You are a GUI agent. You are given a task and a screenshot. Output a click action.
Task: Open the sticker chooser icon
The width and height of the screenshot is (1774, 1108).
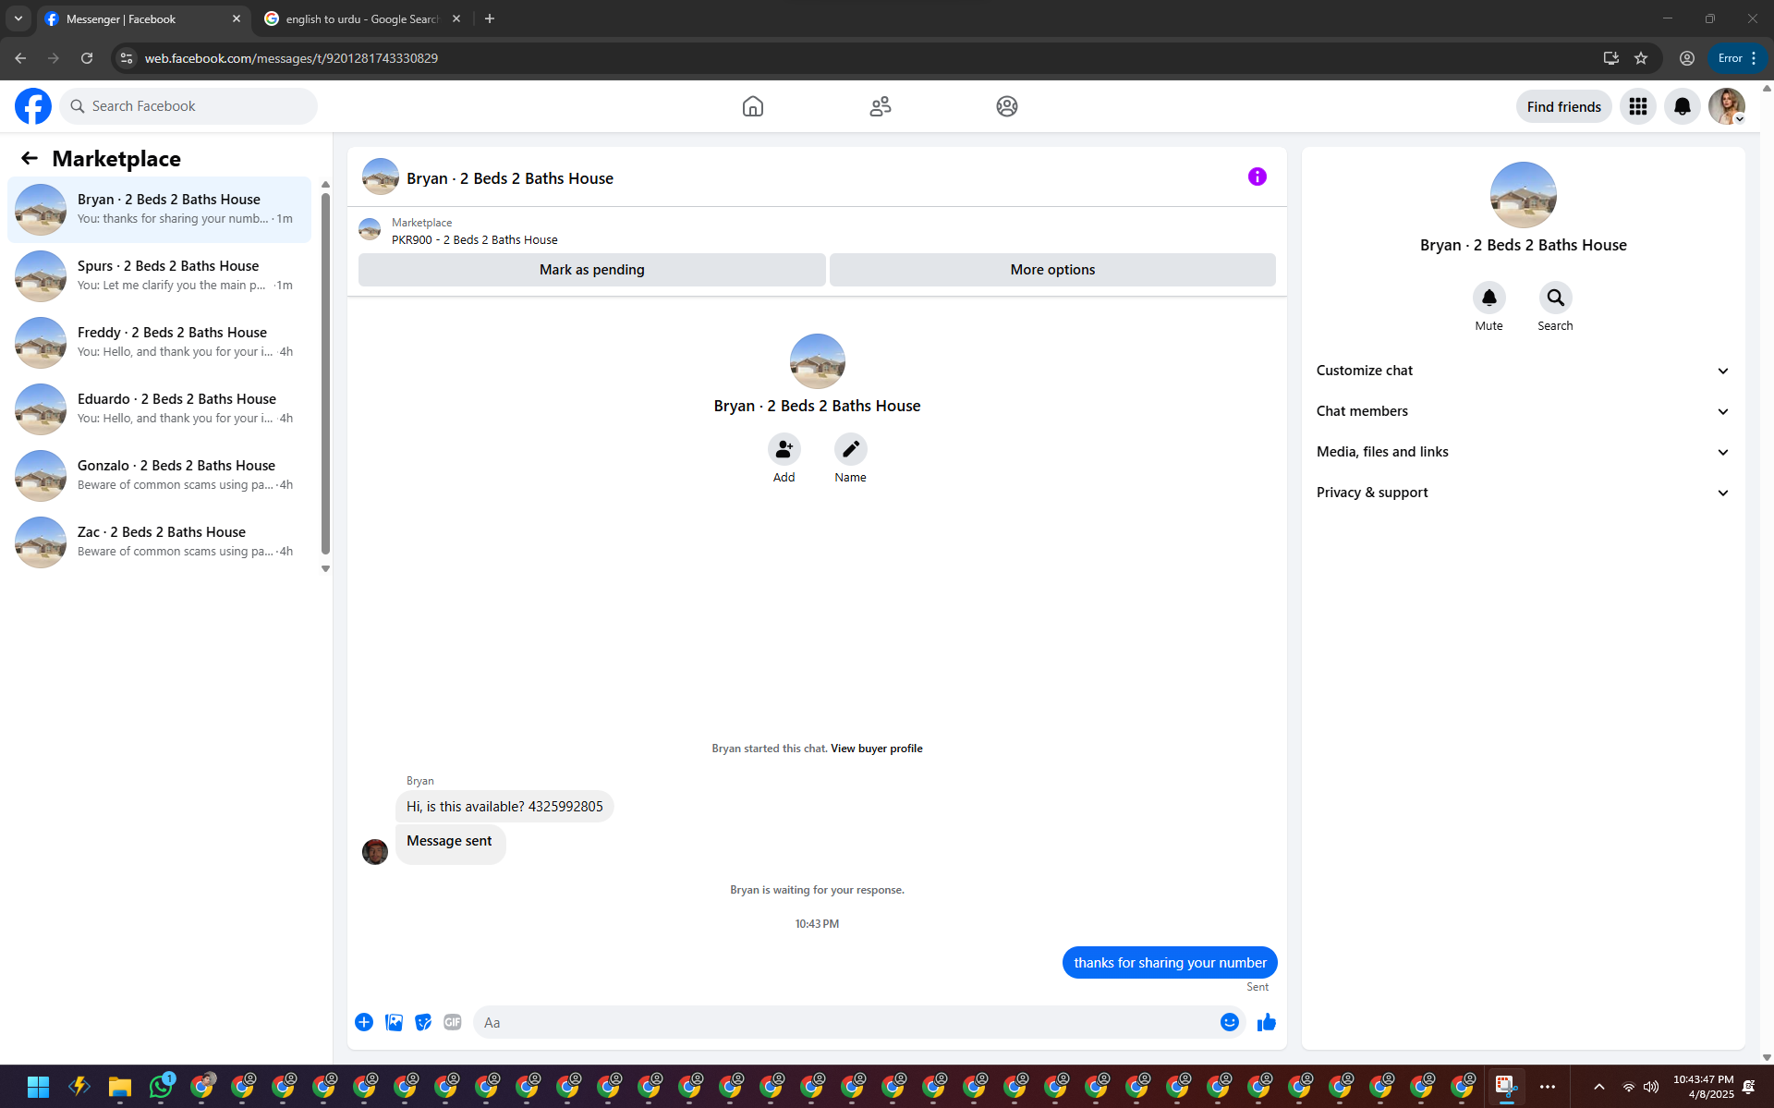(423, 1022)
